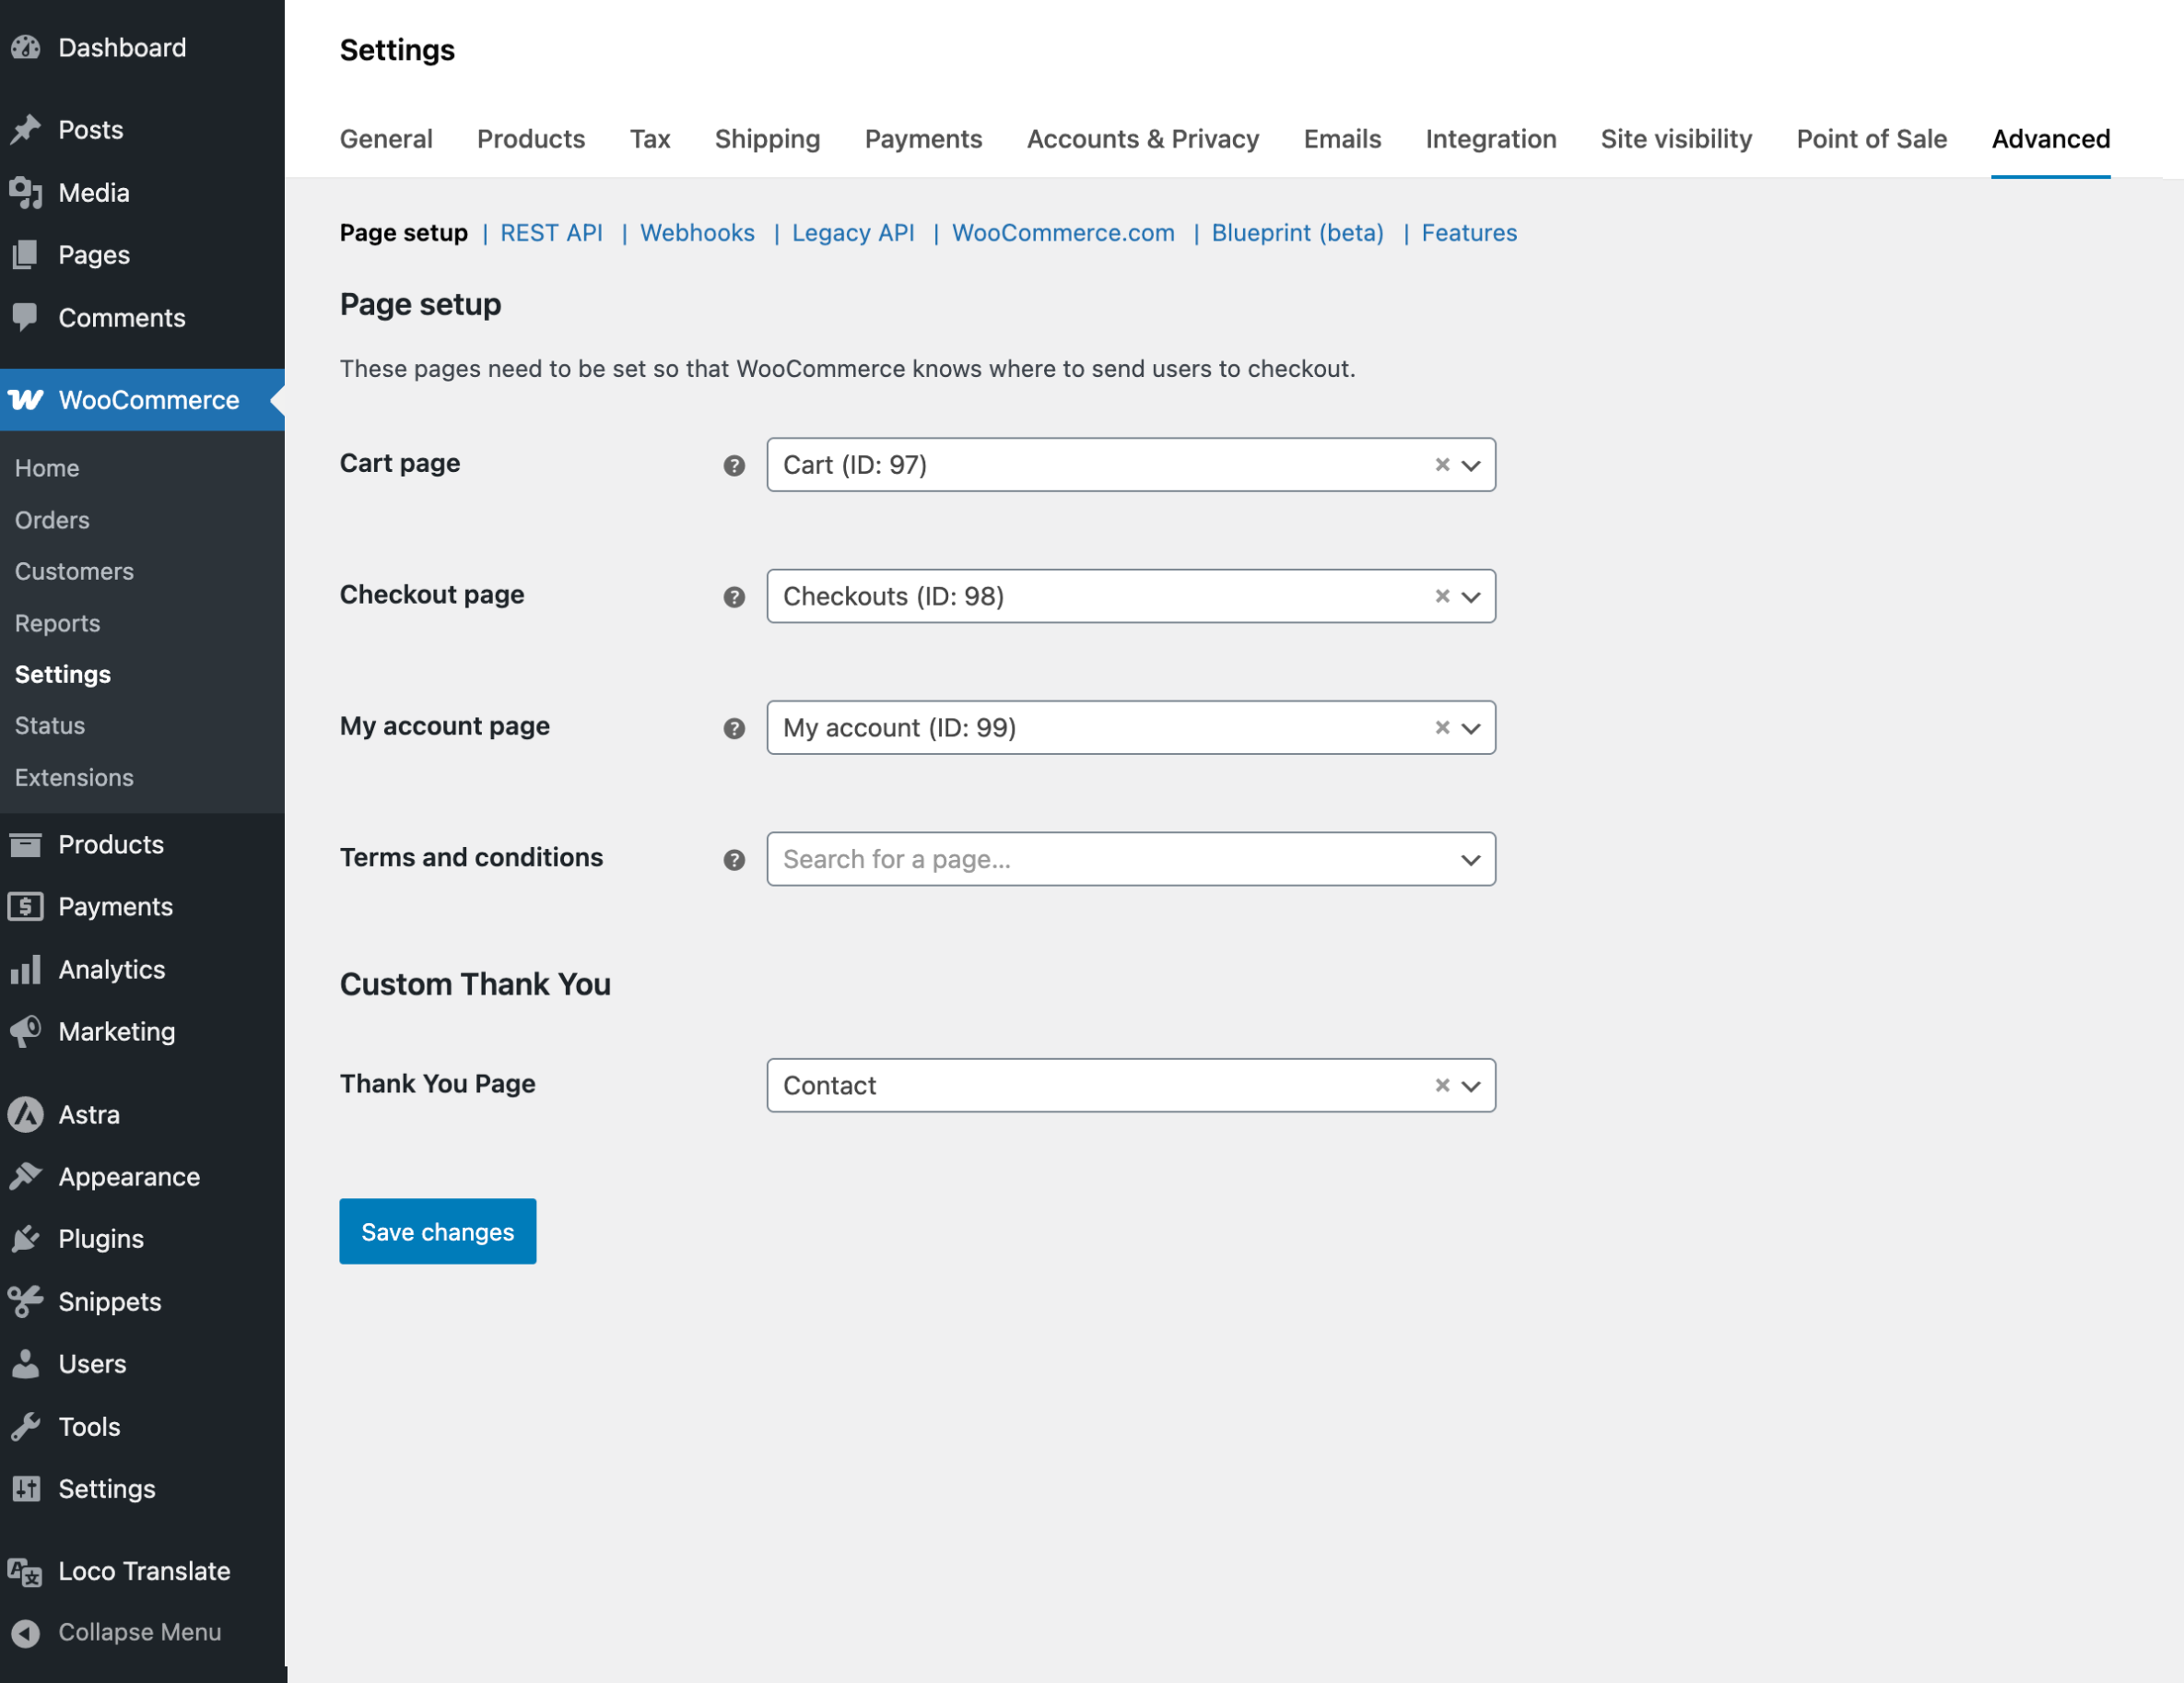This screenshot has height=1683, width=2184.
Task: Expand the Terms and conditions dropdown
Action: [x=1470, y=859]
